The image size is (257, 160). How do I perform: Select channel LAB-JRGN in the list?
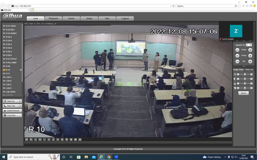point(10,92)
